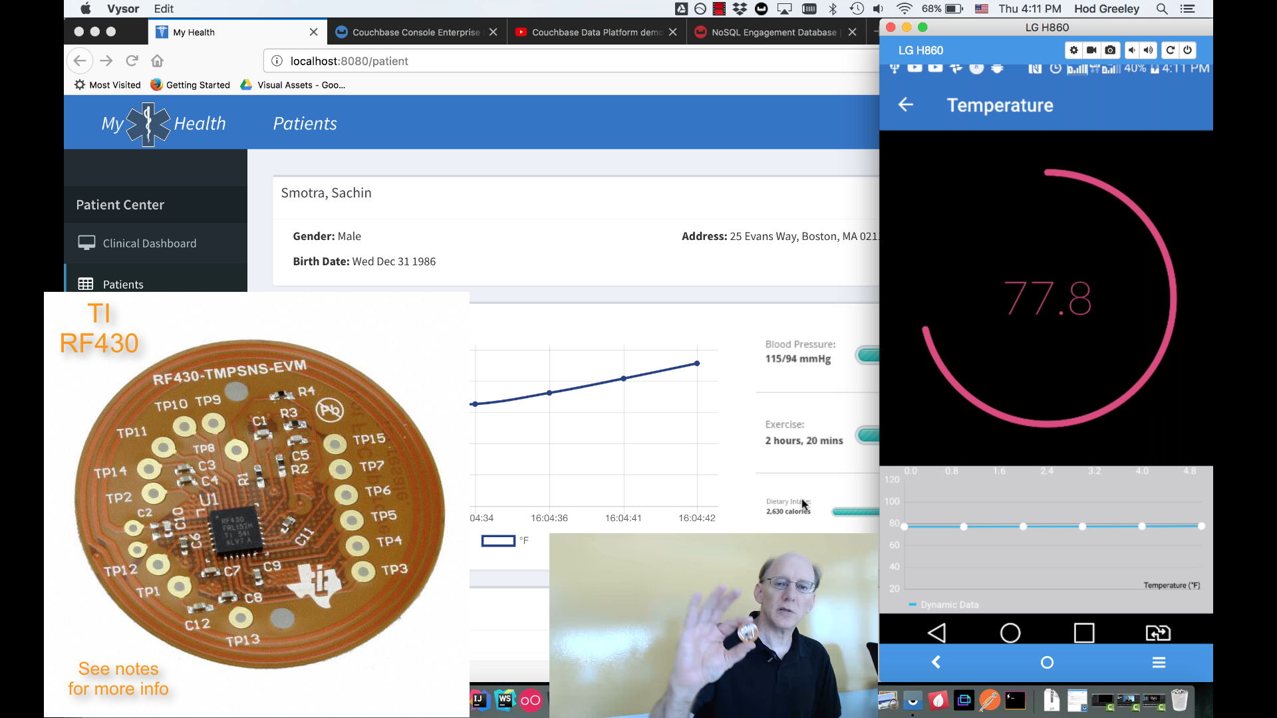Switch to My Health browser tab
The height and width of the screenshot is (718, 1277).
[237, 32]
